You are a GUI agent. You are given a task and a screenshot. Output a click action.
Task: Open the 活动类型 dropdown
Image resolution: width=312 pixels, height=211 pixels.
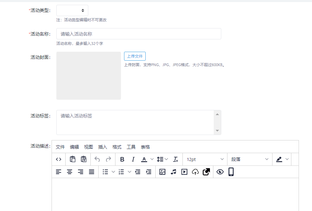(72, 11)
